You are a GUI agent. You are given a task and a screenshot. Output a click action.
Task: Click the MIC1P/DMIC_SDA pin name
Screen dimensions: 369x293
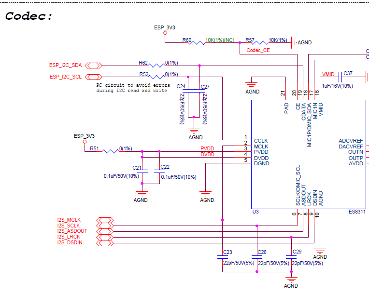pos(309,125)
